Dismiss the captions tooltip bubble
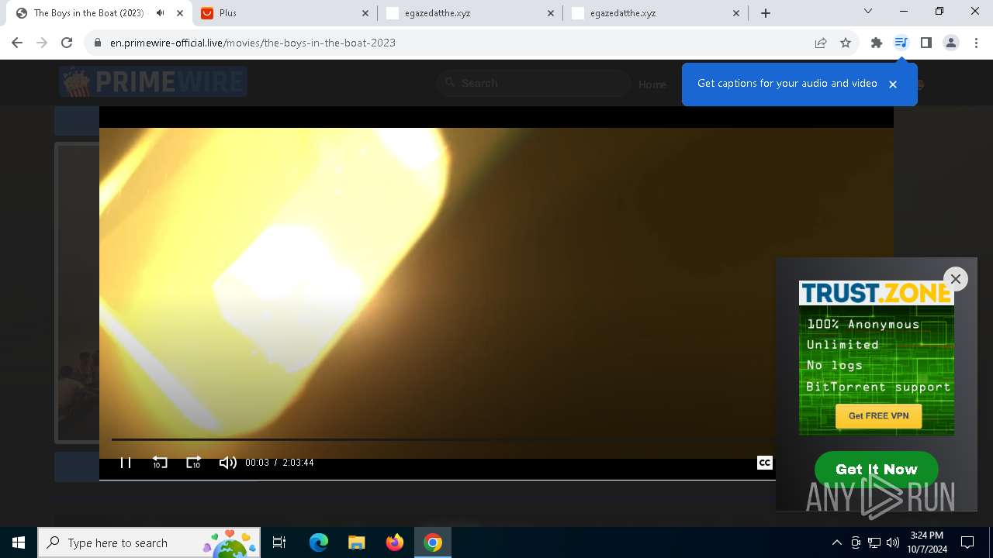 (x=893, y=84)
